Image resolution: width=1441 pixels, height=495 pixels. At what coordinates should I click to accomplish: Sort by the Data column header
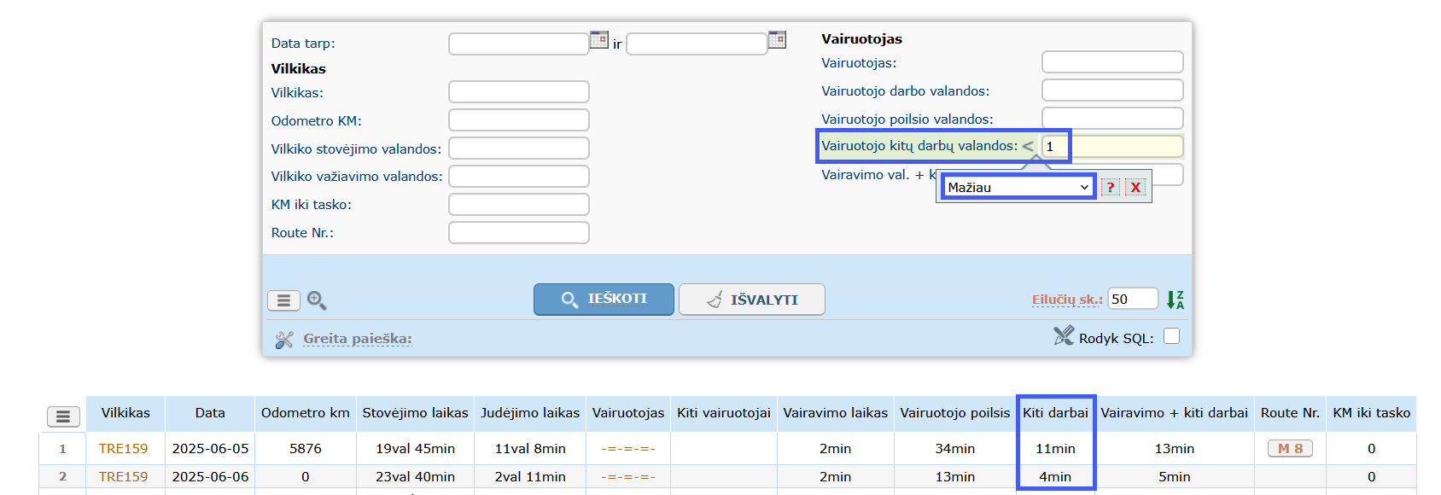210,413
